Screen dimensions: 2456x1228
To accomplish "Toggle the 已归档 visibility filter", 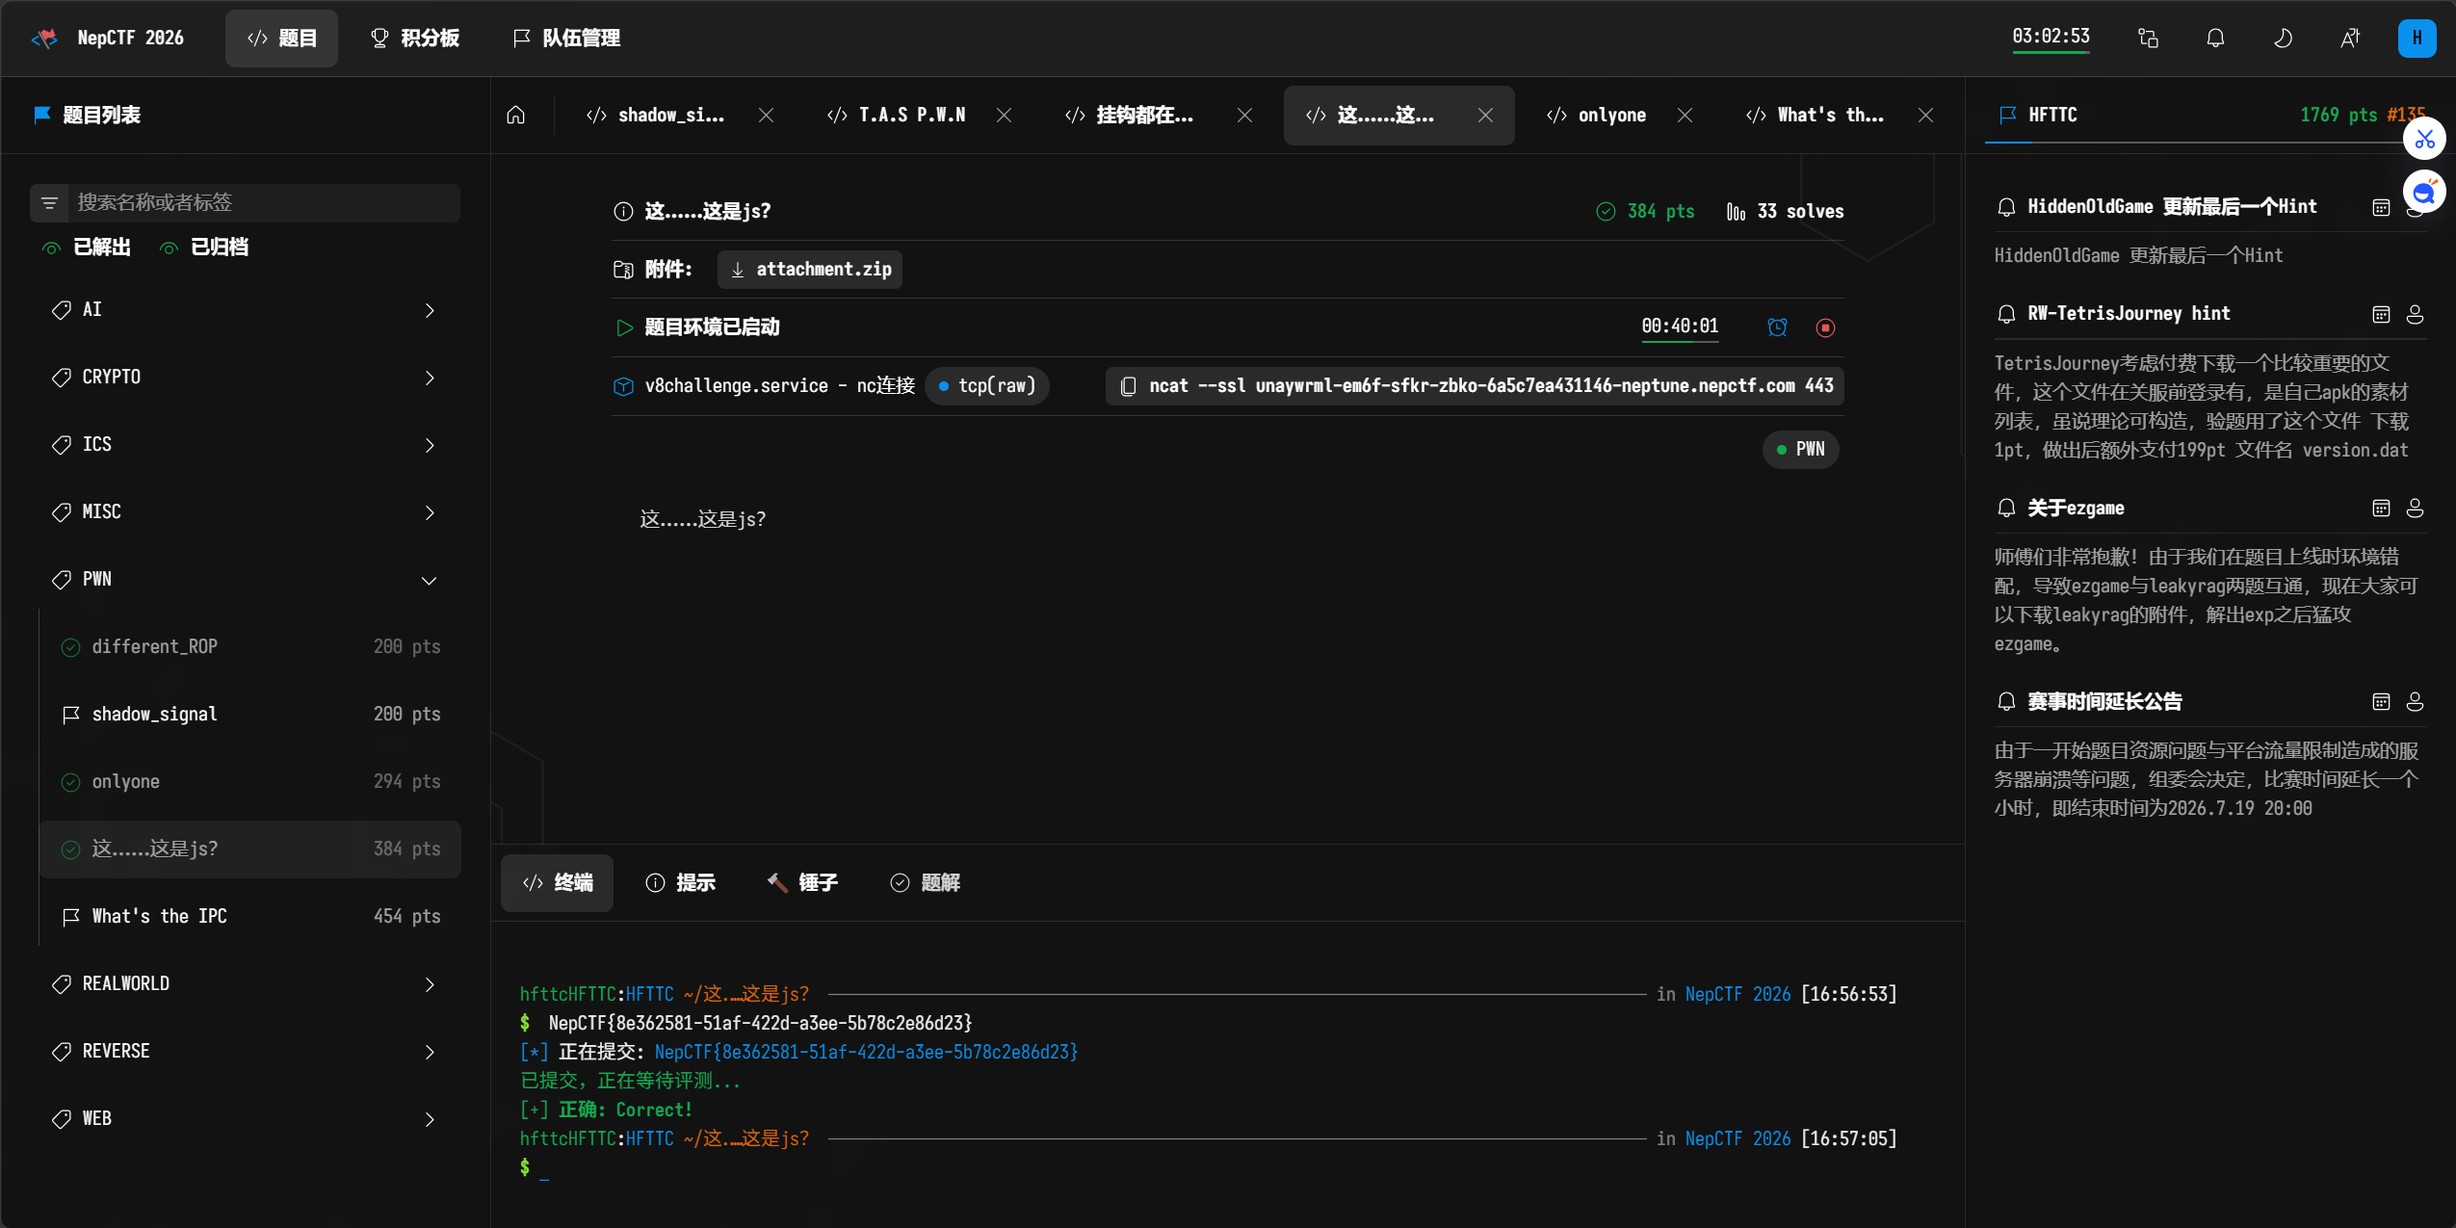I will point(203,248).
